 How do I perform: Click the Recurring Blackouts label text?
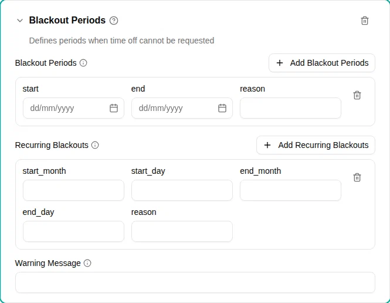[x=52, y=145]
